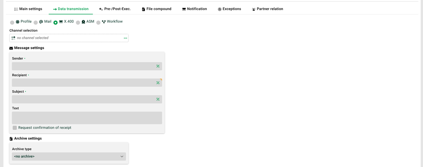The height and width of the screenshot is (167, 423).
Task: Click the ASM icon
Action: [x=83, y=22]
